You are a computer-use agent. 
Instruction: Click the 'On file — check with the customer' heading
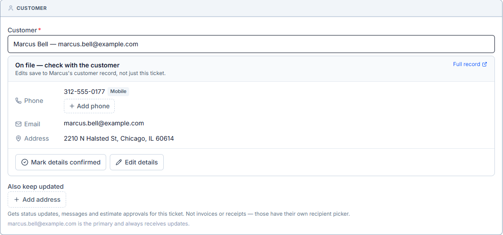click(x=67, y=65)
